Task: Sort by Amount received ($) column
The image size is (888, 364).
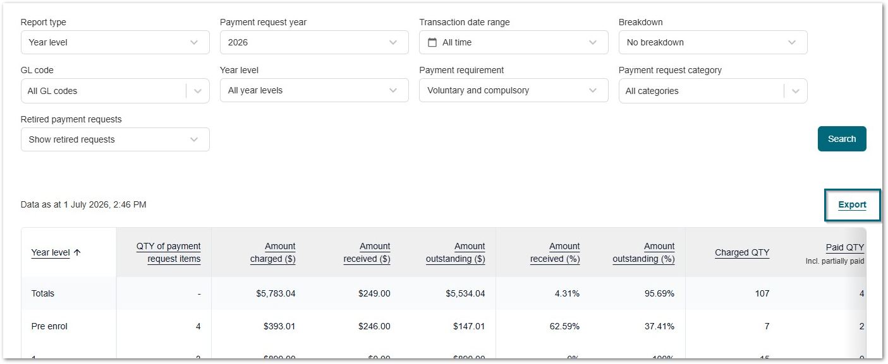Action: click(x=367, y=252)
